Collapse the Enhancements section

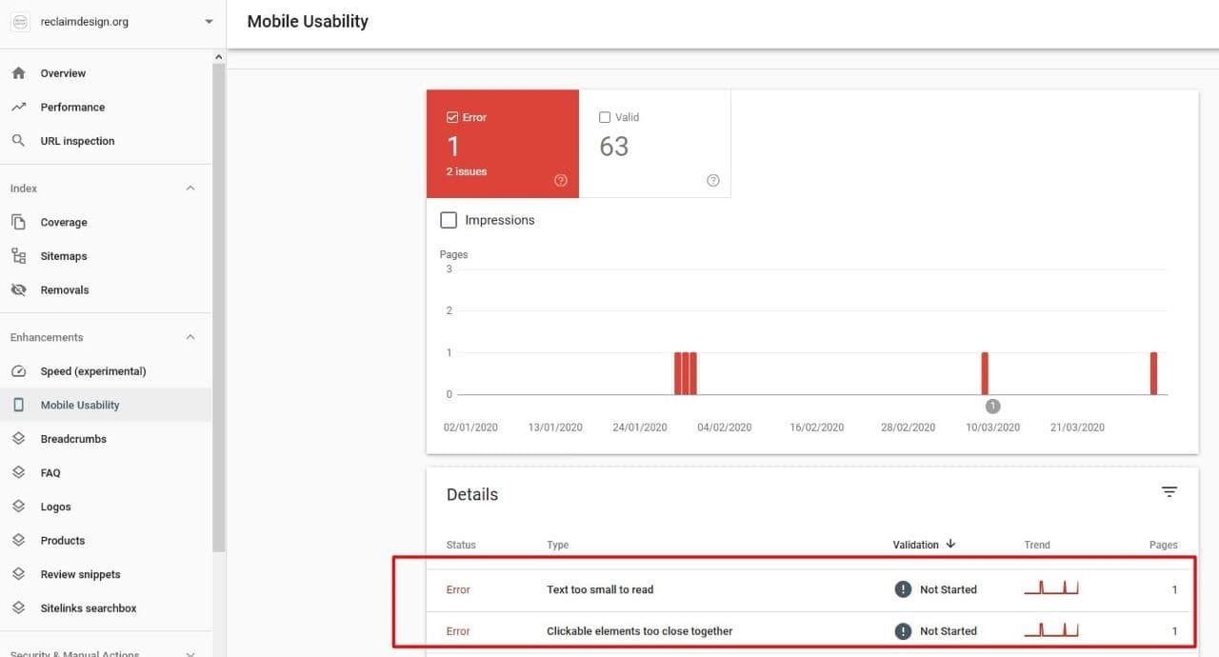pyautogui.click(x=190, y=337)
